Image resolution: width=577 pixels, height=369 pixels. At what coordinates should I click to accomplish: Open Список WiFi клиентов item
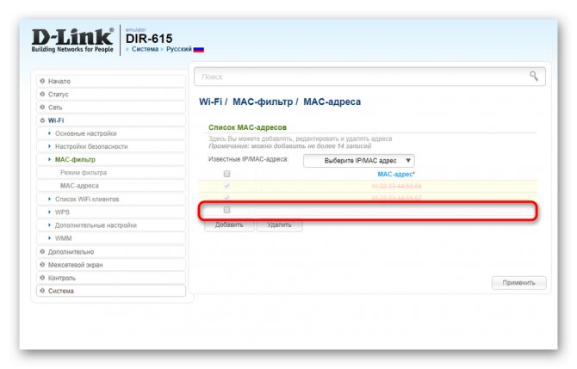point(111,200)
